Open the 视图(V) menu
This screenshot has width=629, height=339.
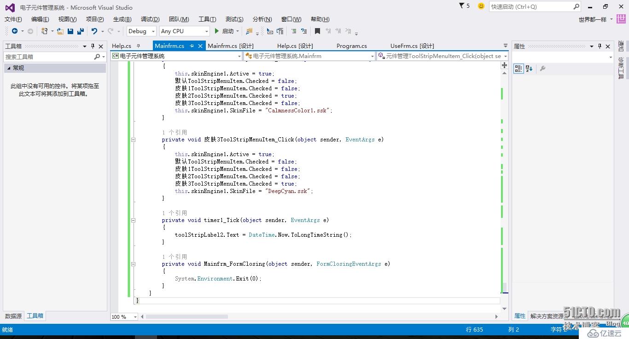pos(67,19)
